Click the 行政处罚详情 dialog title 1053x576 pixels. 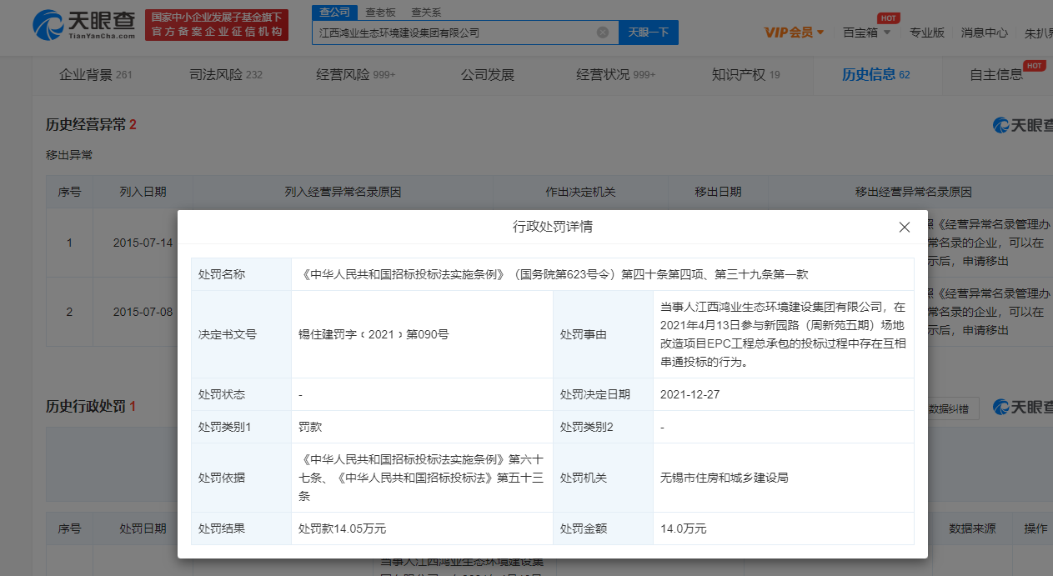point(553,227)
